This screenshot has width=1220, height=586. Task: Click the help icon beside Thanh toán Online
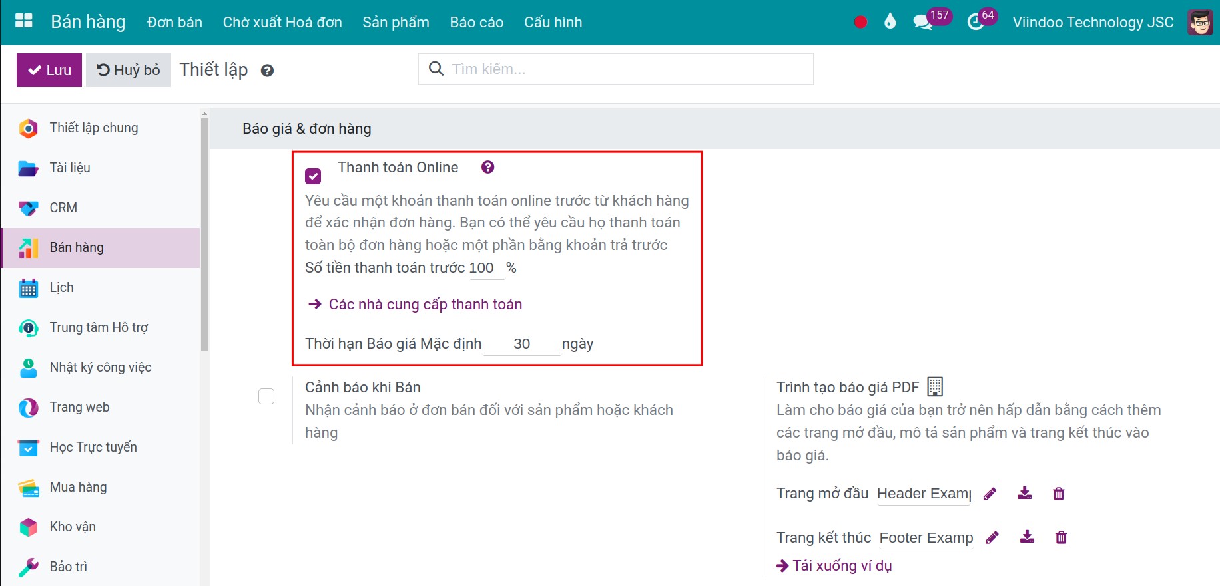coord(487,167)
